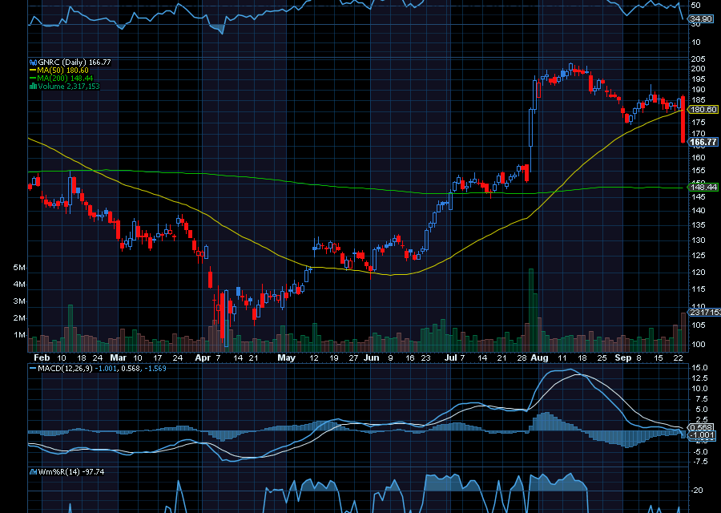
Task: Click the 7.5 positive MACD axis label
Action: click(701, 399)
